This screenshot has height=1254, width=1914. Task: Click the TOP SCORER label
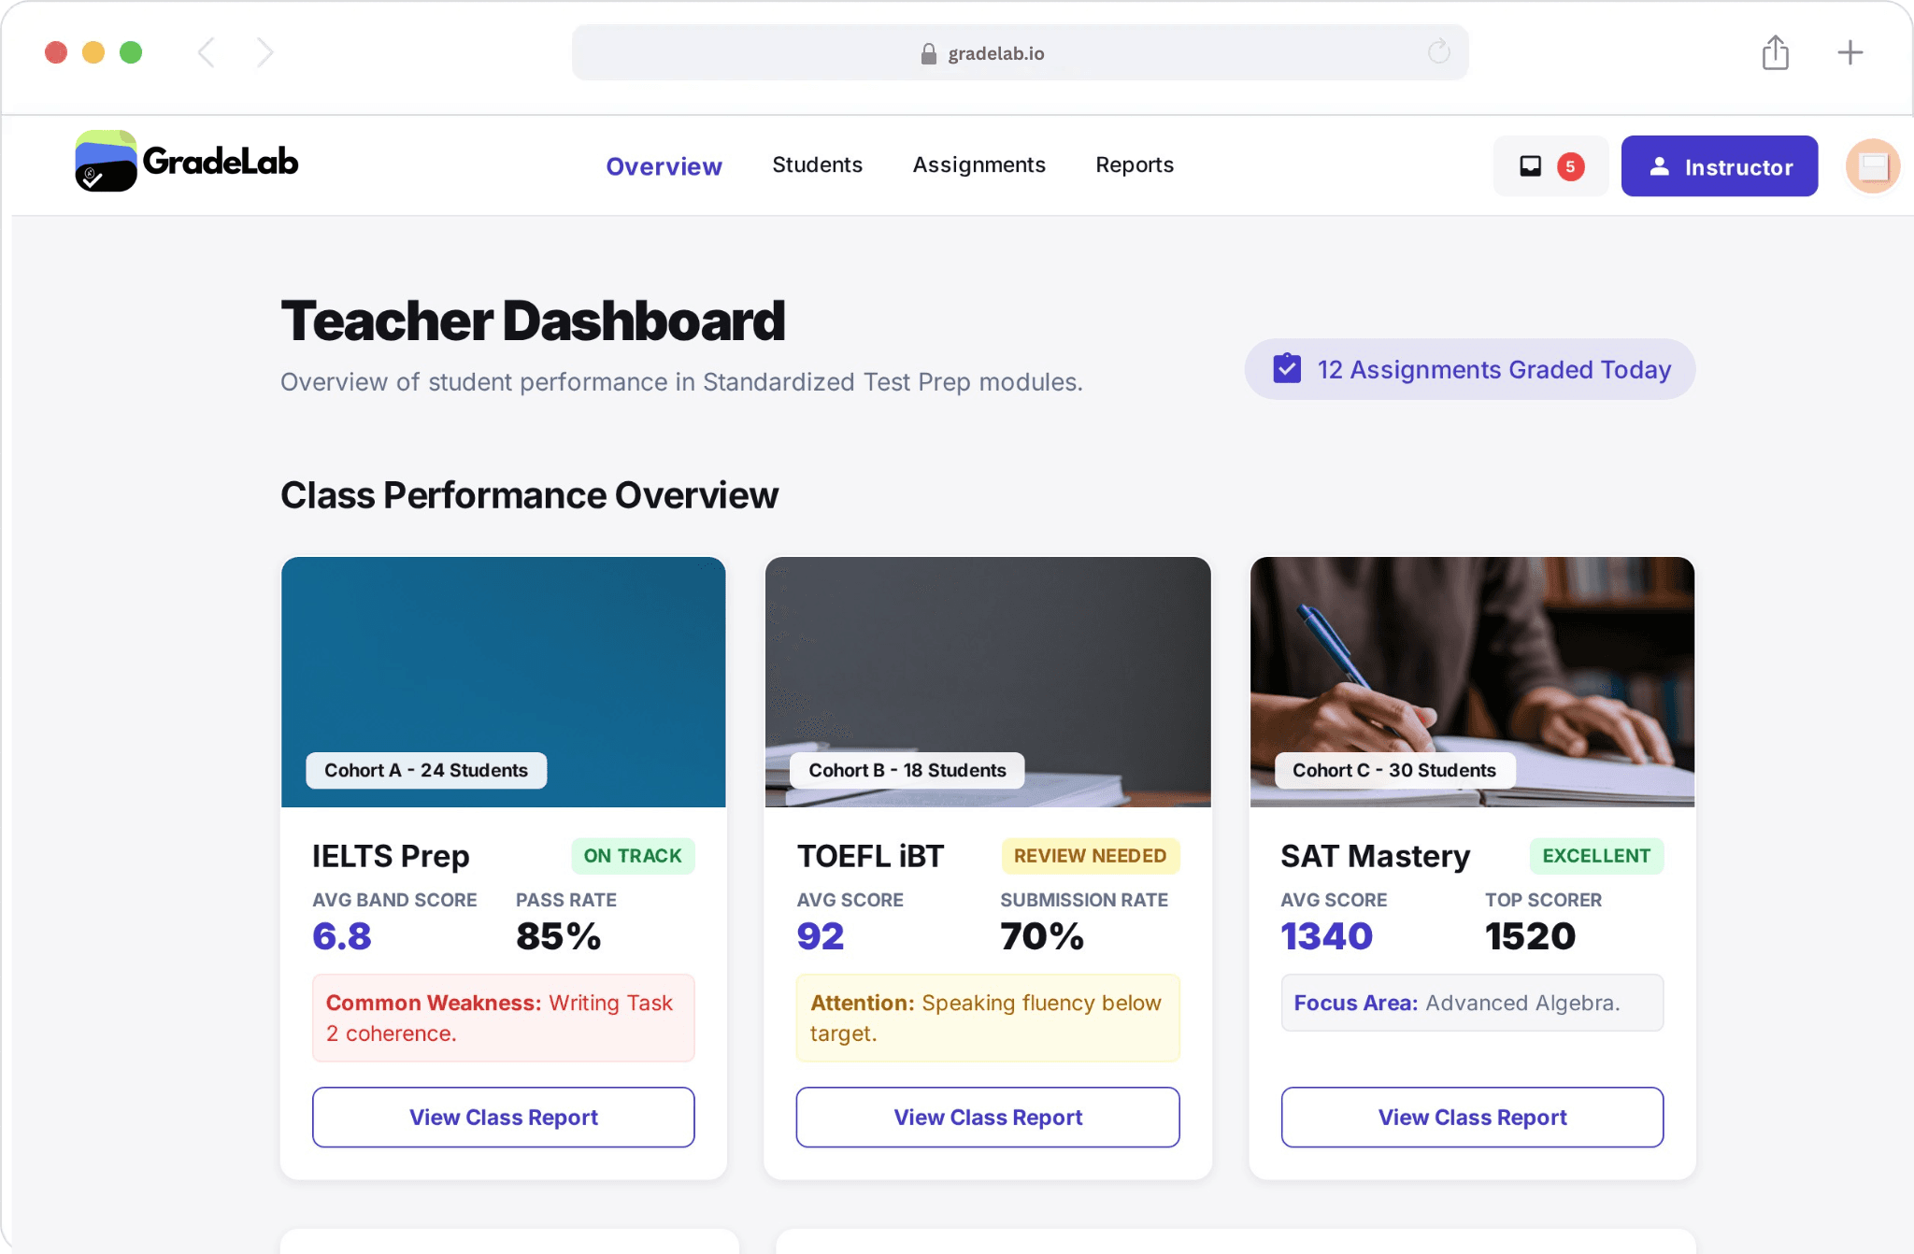pos(1544,900)
